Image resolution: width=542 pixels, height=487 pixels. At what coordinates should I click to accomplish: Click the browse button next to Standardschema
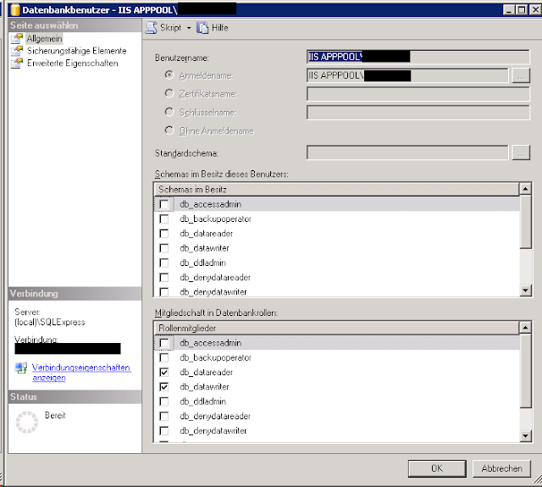pos(521,152)
